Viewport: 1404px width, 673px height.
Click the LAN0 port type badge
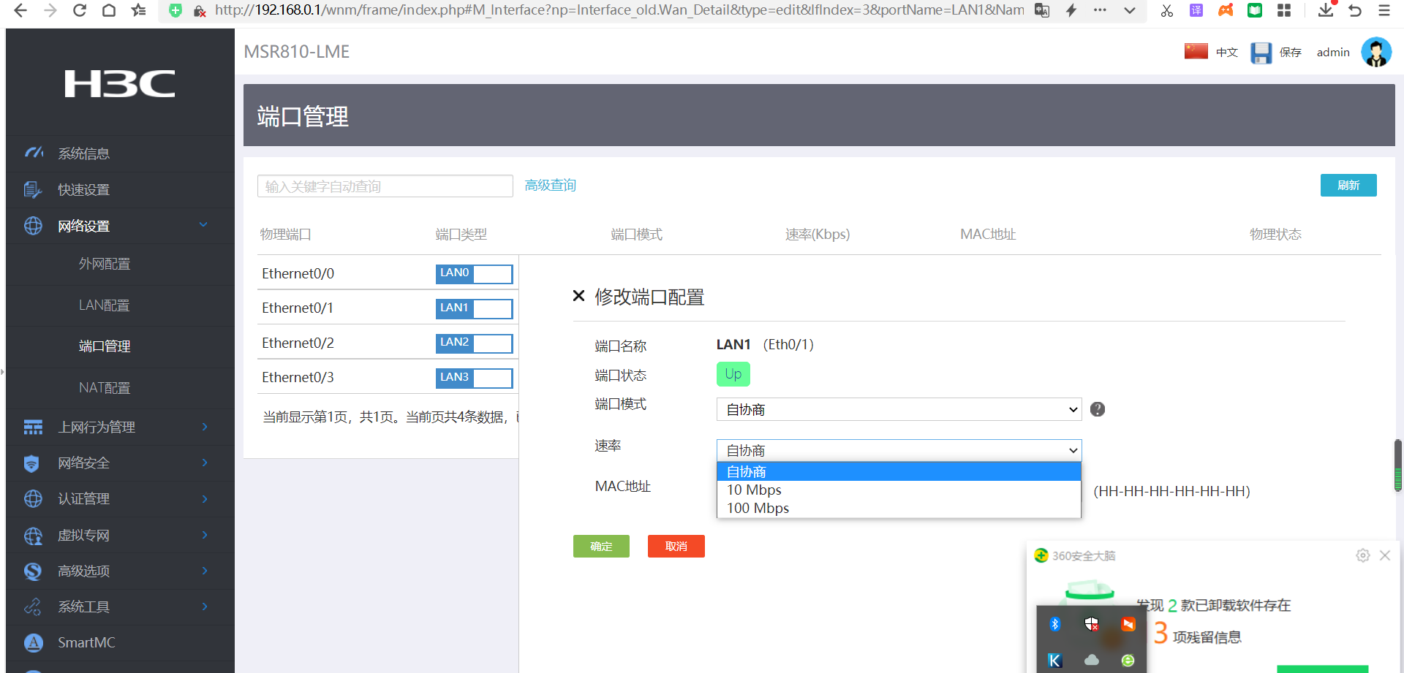click(474, 273)
